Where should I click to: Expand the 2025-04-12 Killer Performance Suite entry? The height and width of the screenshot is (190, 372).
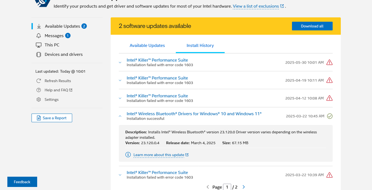click(120, 98)
